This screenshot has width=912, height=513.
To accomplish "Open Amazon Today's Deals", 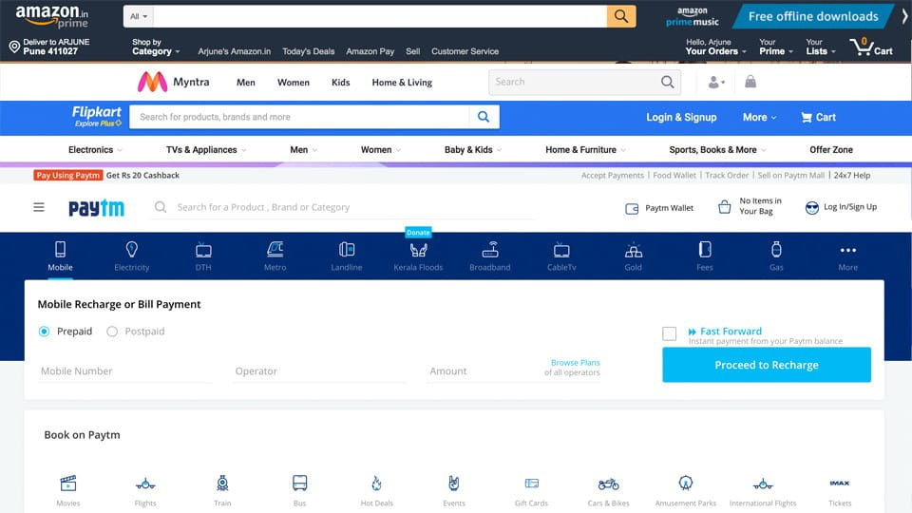I will point(308,51).
